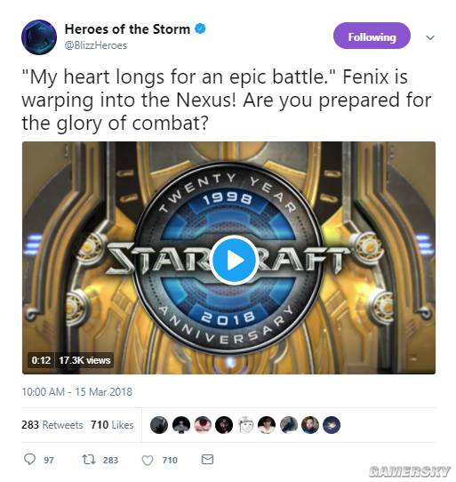456x482 pixels.
Task: Like the tweet with heart icon
Action: tap(148, 460)
